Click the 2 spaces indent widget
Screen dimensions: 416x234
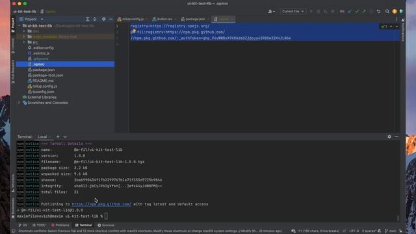point(369,231)
